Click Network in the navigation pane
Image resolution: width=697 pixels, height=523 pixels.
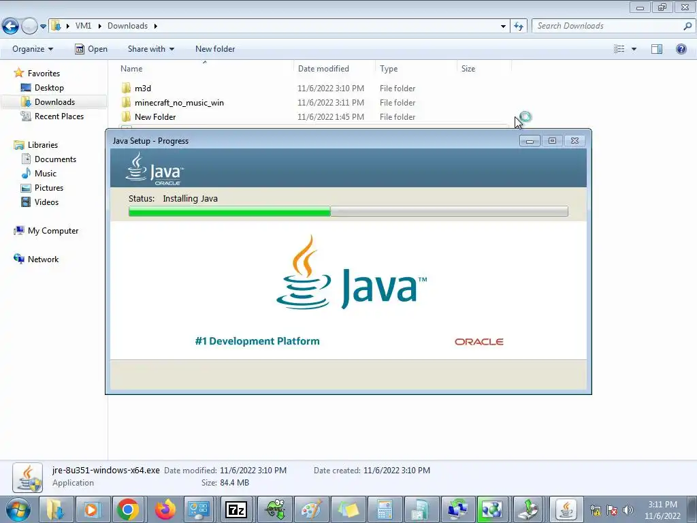(x=43, y=259)
